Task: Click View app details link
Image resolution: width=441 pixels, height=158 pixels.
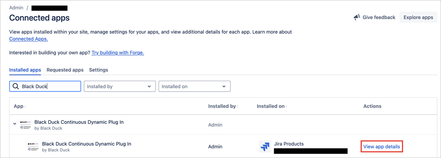Action: [x=382, y=146]
